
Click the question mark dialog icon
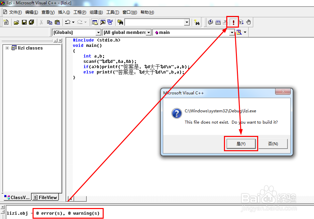pos(177,113)
